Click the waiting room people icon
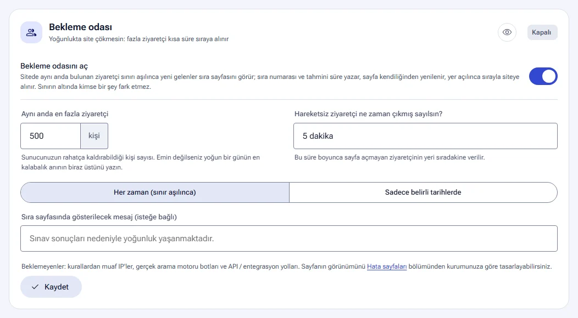This screenshot has height=318, width=578. point(31,32)
